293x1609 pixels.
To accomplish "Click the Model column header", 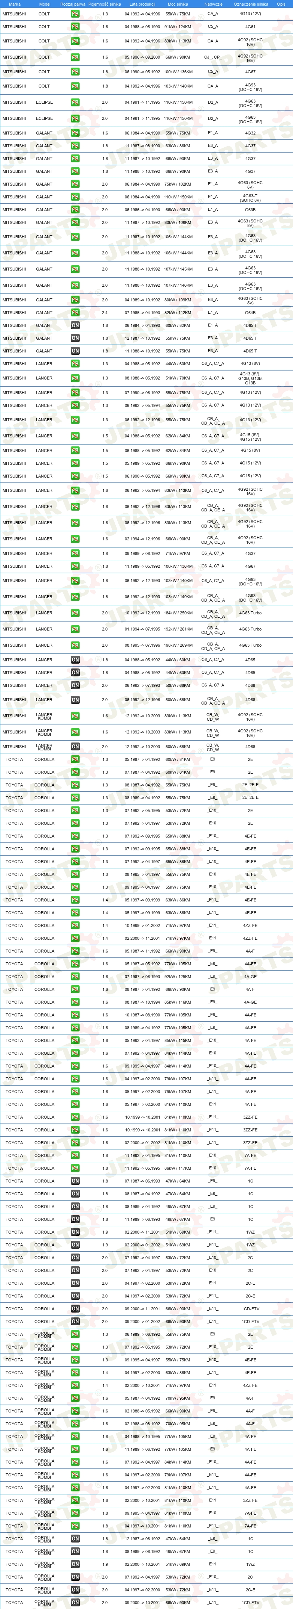I will point(44,4).
